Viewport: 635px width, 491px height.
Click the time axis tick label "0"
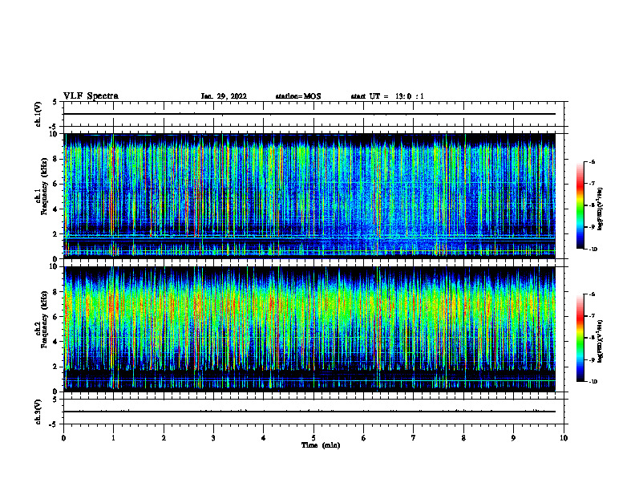63,438
